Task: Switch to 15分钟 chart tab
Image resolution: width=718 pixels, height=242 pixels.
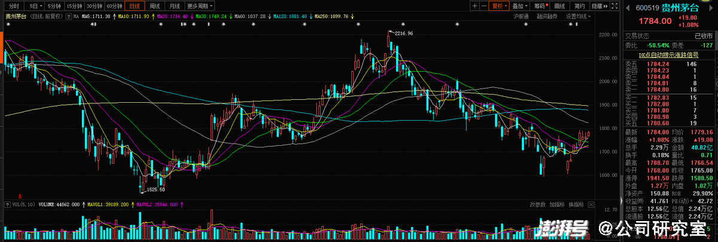Action: tap(74, 5)
